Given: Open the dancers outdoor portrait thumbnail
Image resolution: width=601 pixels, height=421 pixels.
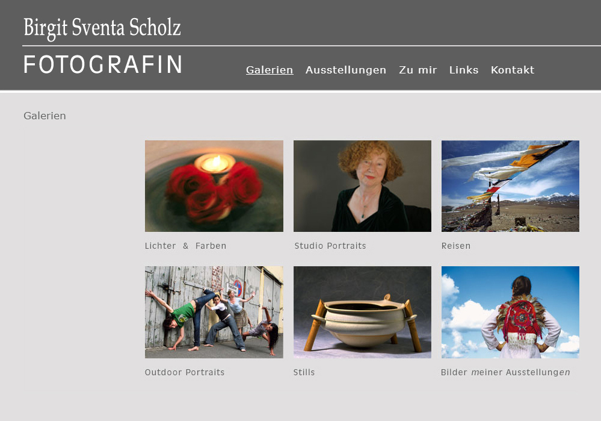Looking at the screenshot, I should (x=214, y=313).
